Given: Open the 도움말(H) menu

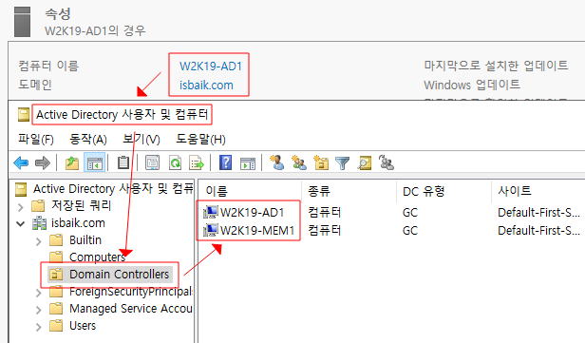Looking at the screenshot, I should click(x=200, y=140).
